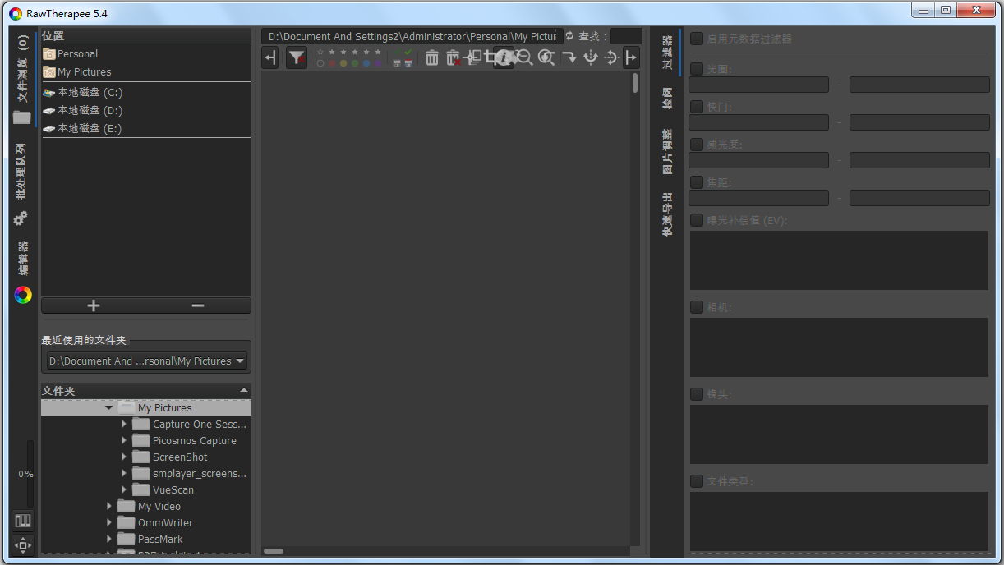Click the one-star rating filter
Image resolution: width=1004 pixels, height=565 pixels.
(332, 52)
